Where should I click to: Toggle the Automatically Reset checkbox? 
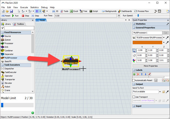133,80
